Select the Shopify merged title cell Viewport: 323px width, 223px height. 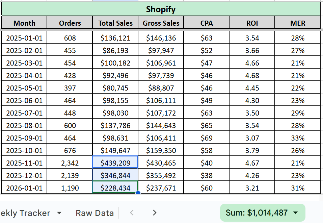161,9
